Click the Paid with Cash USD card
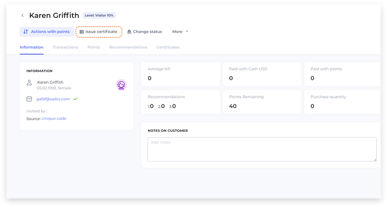 tap(262, 74)
